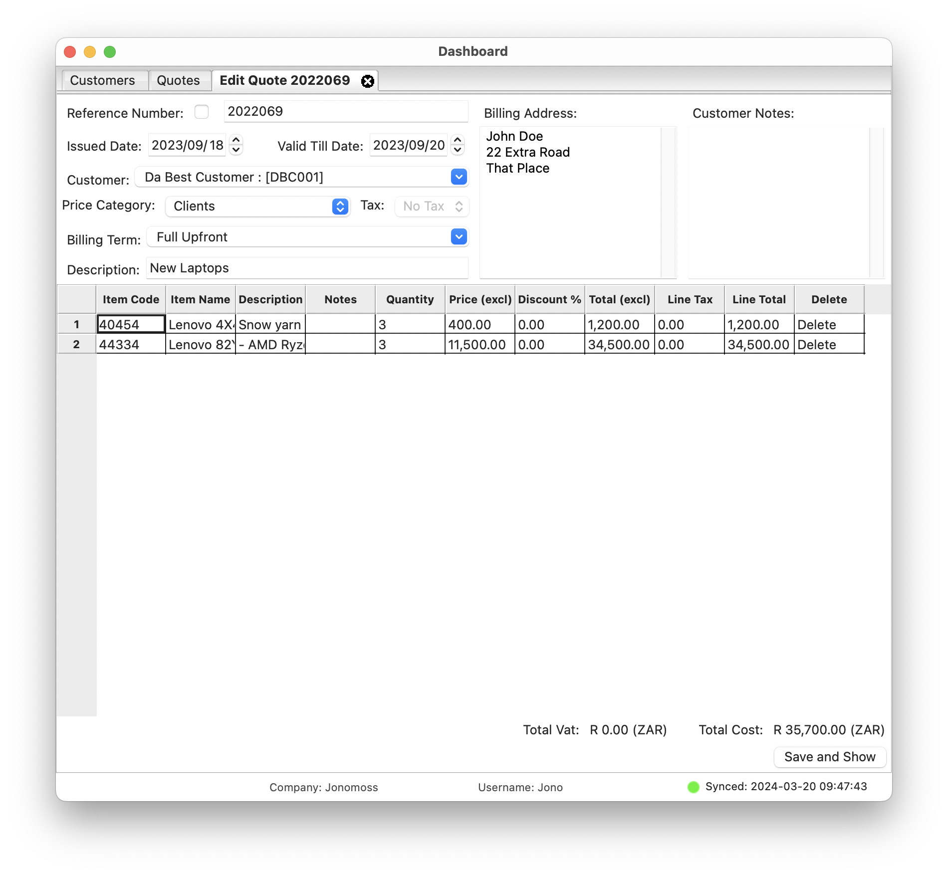
Task: Click the Item Code column header
Action: point(131,299)
